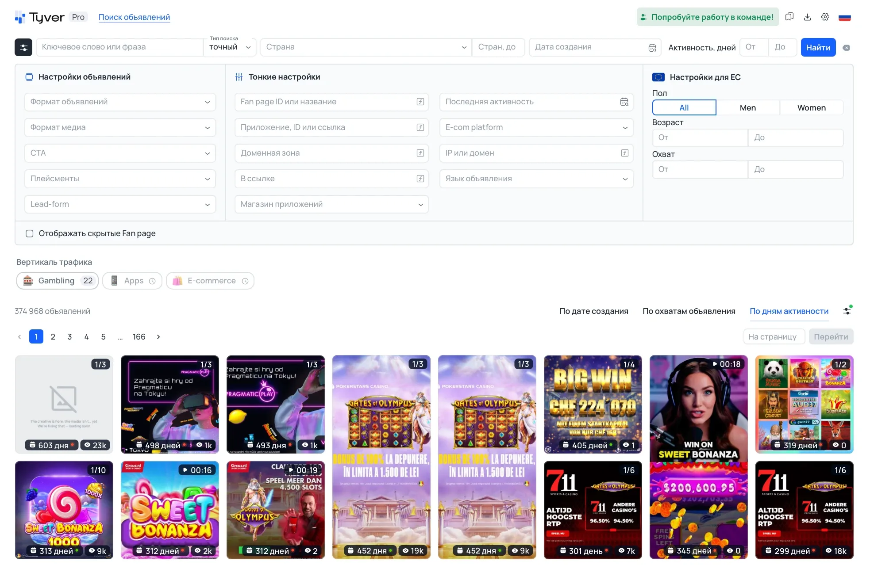Sort by По охватам объявления
The height and width of the screenshot is (565, 870).
pos(689,311)
